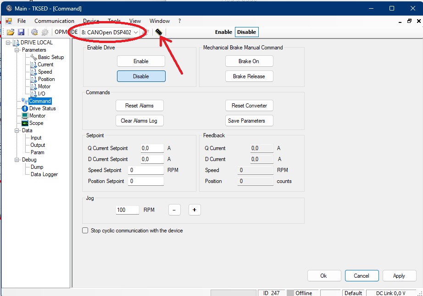Screen dimensions: 423x296
Task: Click the Jog plus button
Action: (x=194, y=210)
